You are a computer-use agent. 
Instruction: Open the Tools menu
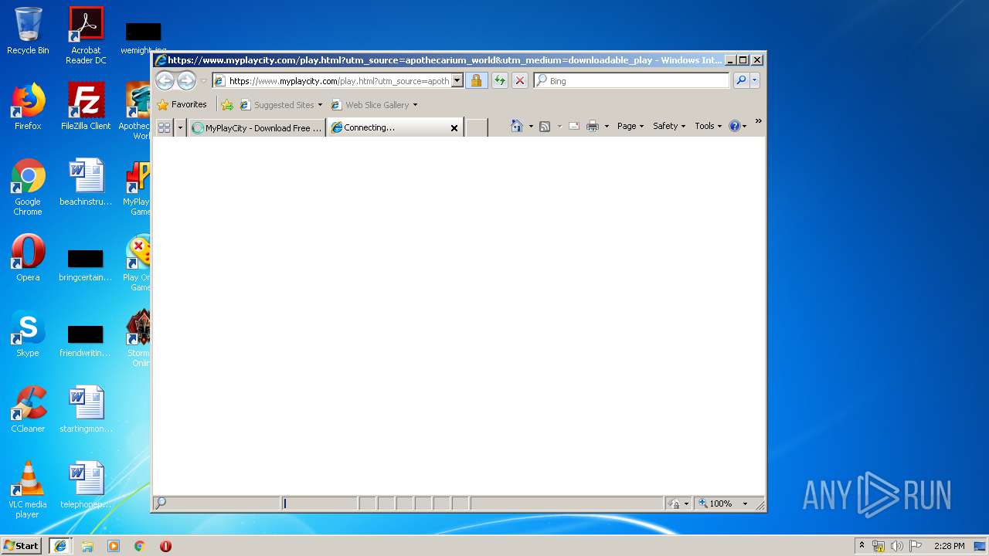(x=709, y=126)
